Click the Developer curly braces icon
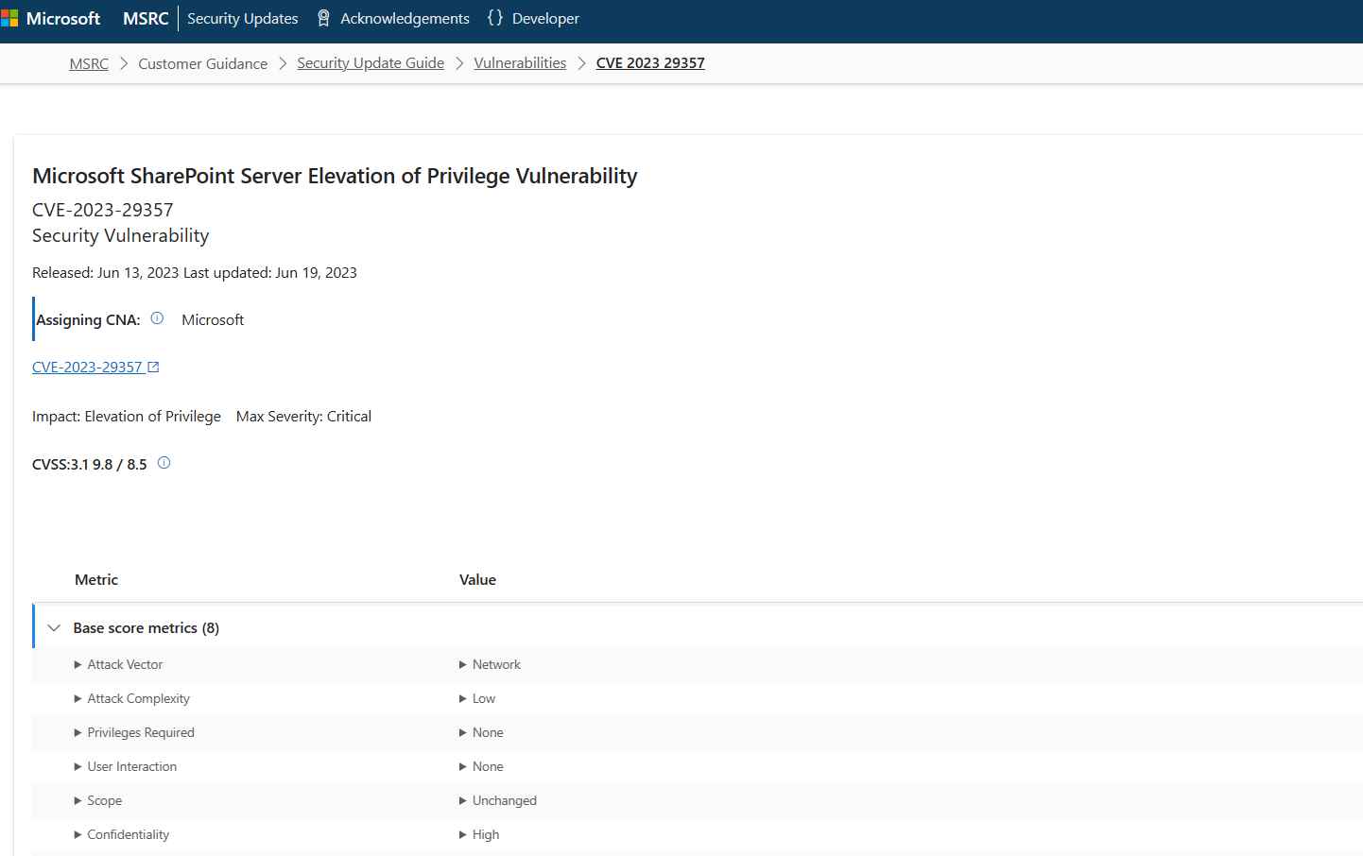Screen dimensions: 1363x856 (495, 18)
